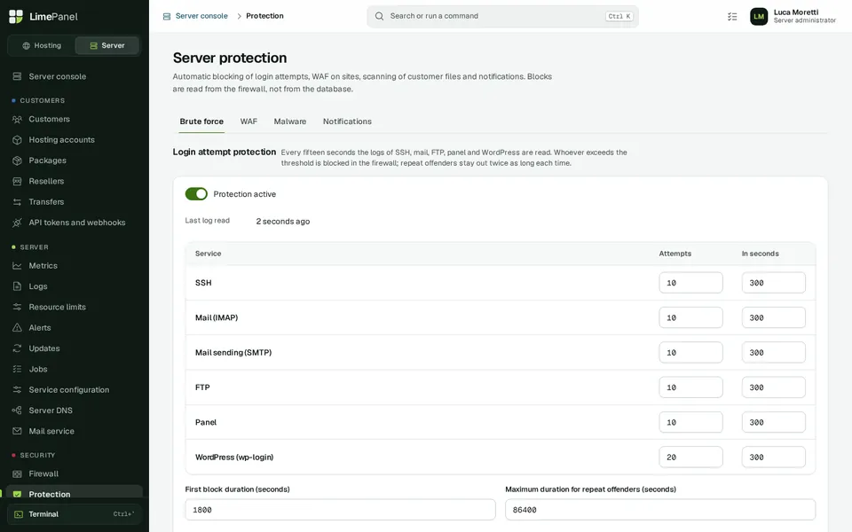The width and height of the screenshot is (852, 532).
Task: Click the Jobs list icon
Action: [18, 369]
